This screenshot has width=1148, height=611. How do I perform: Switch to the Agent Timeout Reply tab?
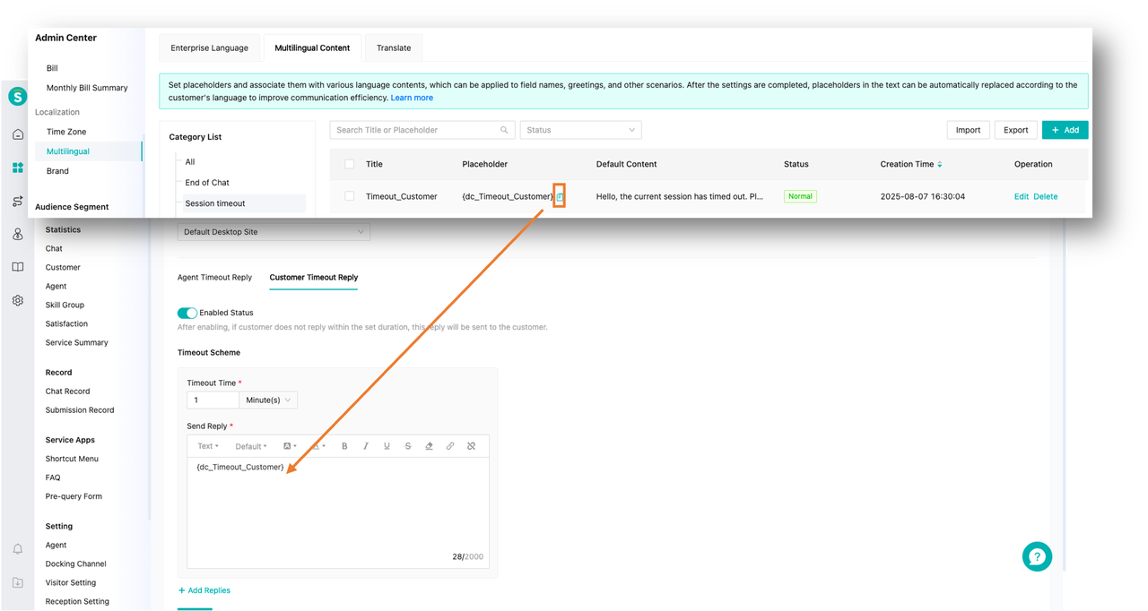(215, 278)
